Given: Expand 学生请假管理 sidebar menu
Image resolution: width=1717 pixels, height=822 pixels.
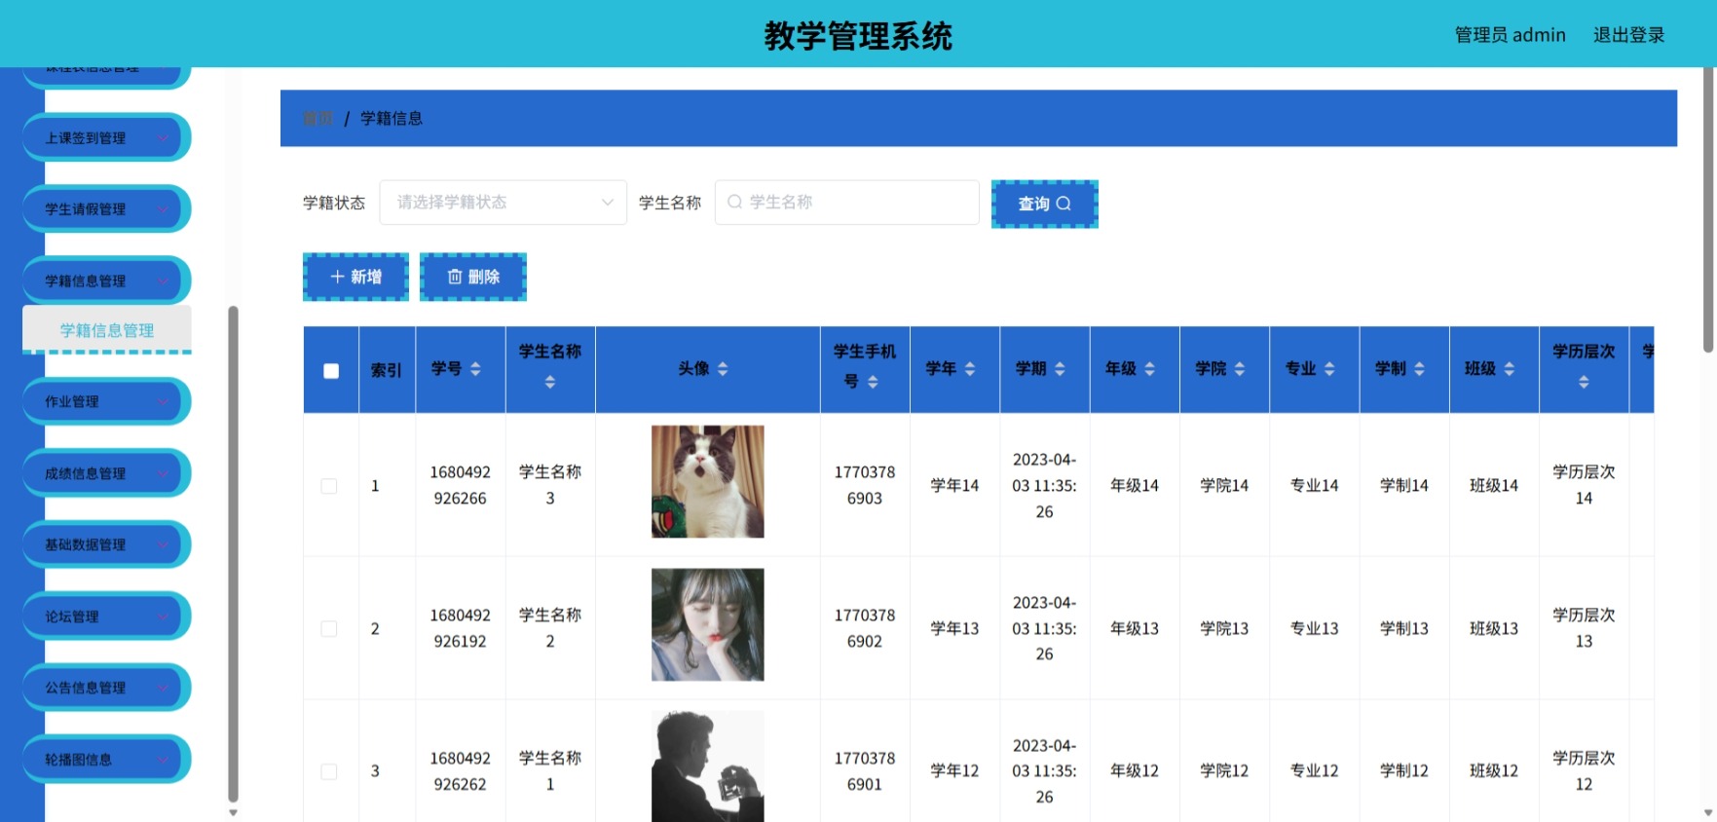Looking at the screenshot, I should pos(106,209).
